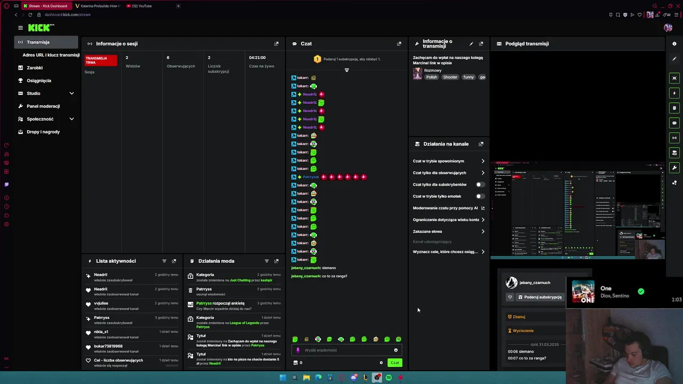Pop out the Działania na kanale panel

coord(481,144)
